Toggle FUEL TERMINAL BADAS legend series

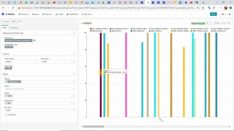pyautogui.click(x=99, y=29)
